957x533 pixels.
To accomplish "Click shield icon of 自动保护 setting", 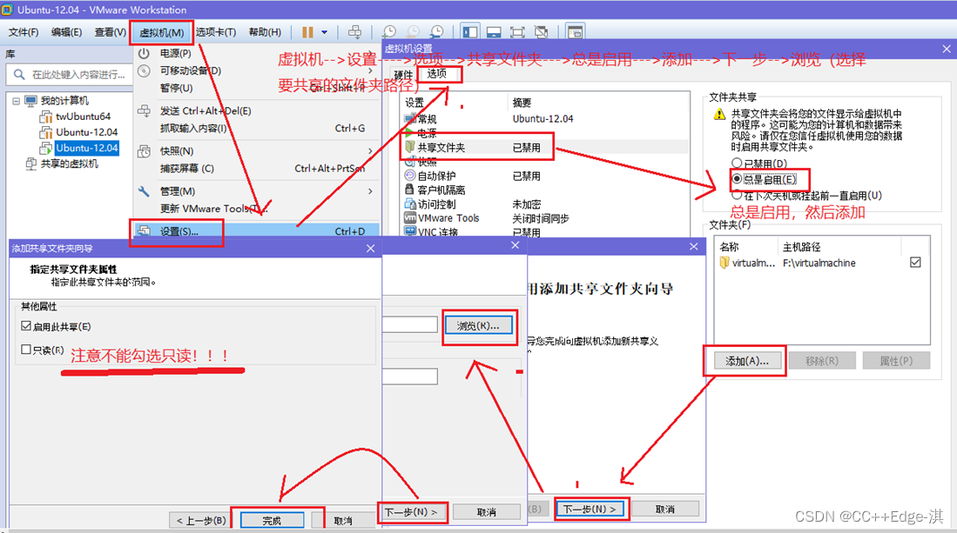I will pyautogui.click(x=410, y=176).
